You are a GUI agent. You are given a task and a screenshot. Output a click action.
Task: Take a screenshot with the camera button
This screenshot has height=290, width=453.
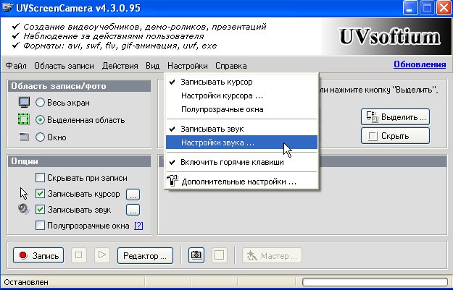(x=196, y=255)
